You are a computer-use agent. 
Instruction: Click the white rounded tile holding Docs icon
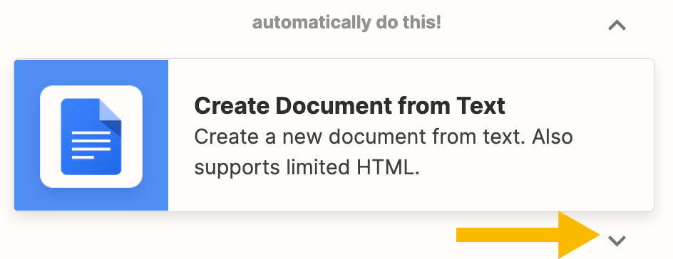tap(91, 137)
